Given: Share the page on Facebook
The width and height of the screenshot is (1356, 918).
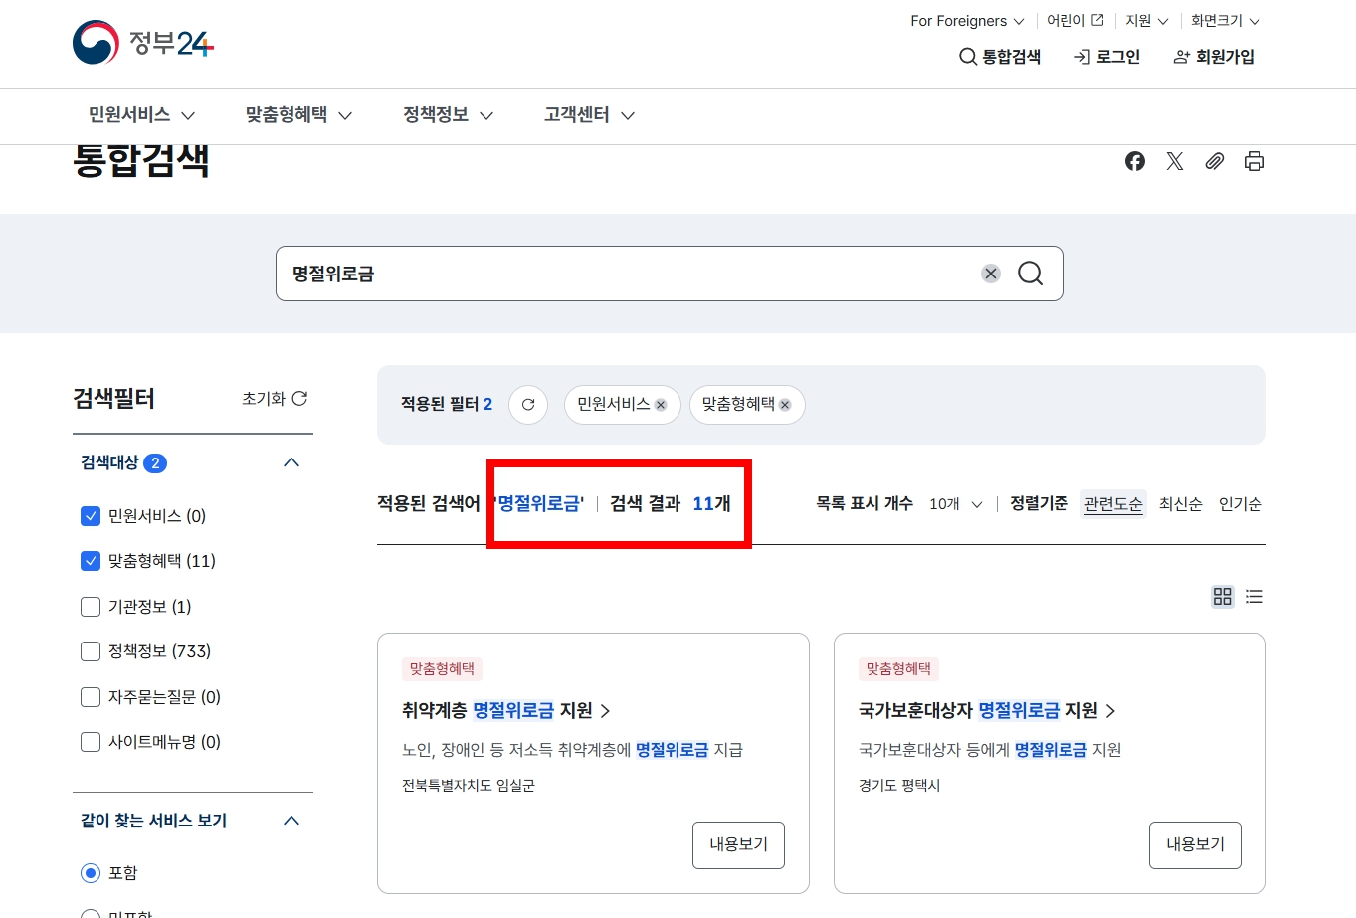Looking at the screenshot, I should pyautogui.click(x=1134, y=160).
